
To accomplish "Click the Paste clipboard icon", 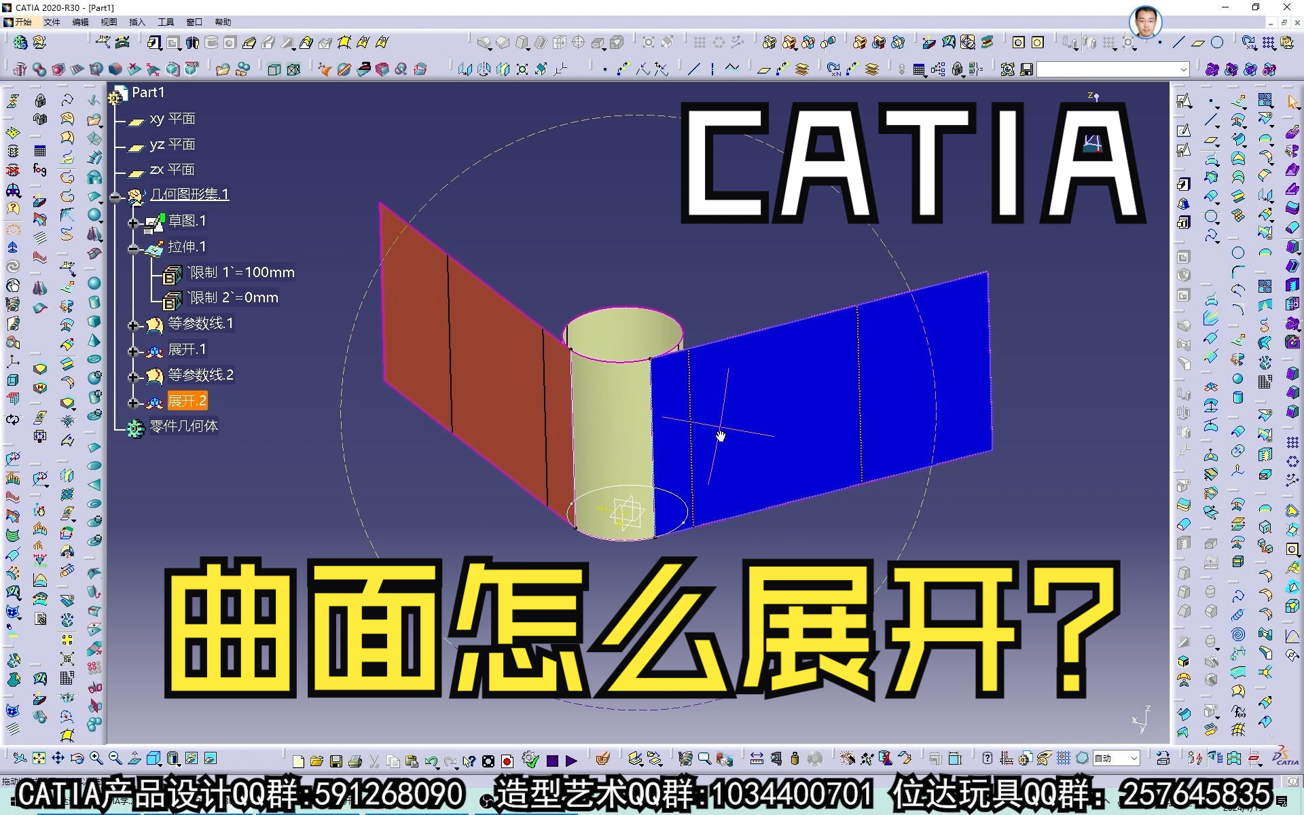I will tap(412, 761).
